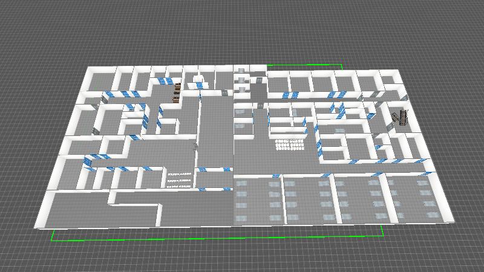
Task: Select the elevator shaft at top center
Action: click(x=243, y=79)
